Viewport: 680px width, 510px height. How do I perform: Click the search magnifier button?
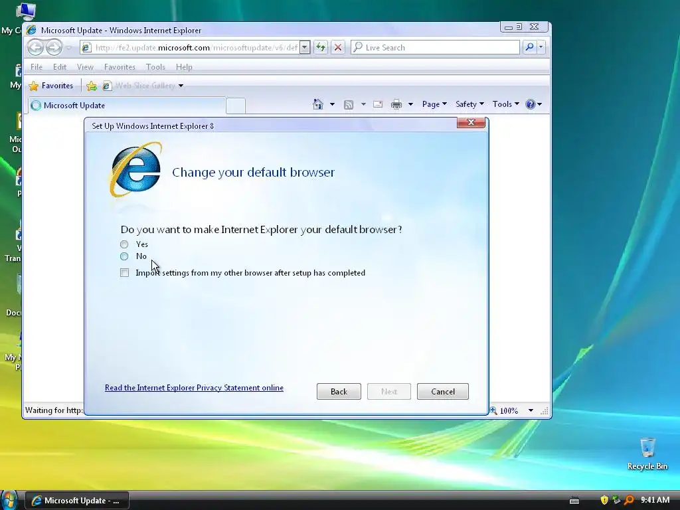(x=529, y=47)
